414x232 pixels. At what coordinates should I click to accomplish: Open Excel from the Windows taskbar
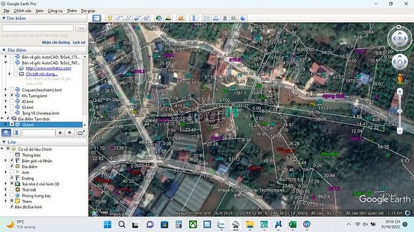pos(292,225)
